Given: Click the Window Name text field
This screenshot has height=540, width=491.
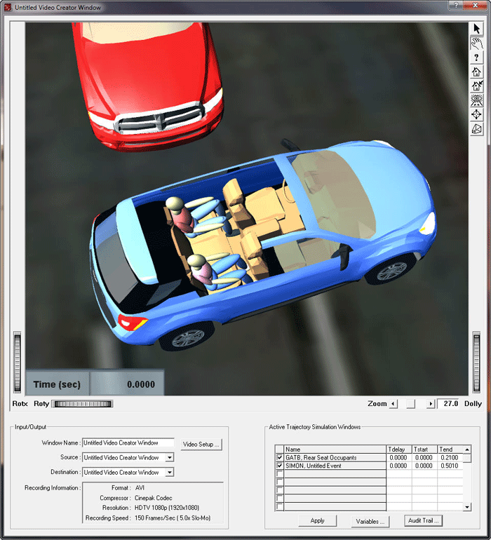Looking at the screenshot, I should (128, 443).
